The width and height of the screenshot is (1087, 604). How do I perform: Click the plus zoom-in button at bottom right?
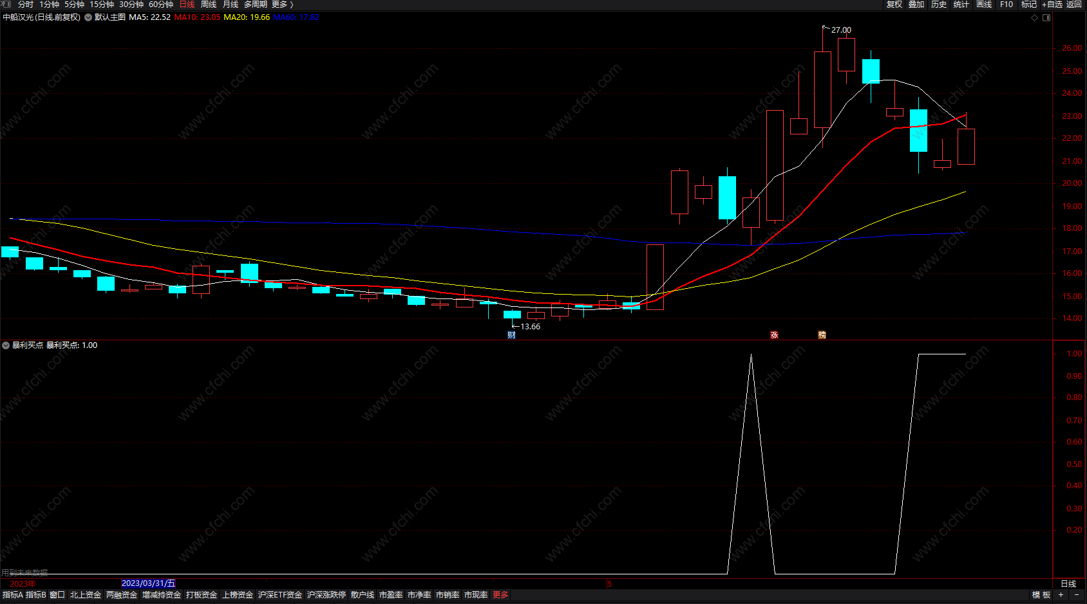pyautogui.click(x=1061, y=595)
